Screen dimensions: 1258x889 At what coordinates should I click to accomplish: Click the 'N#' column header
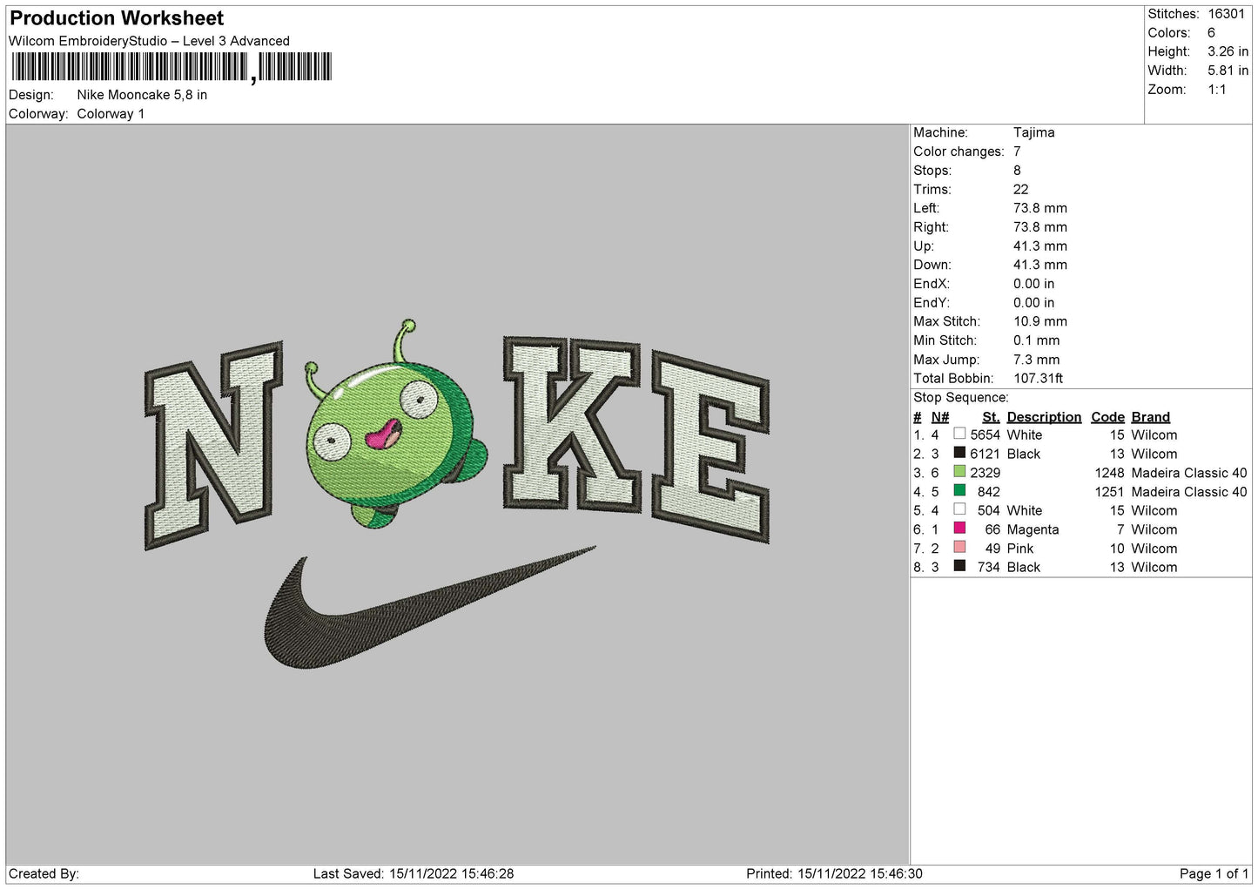click(x=940, y=417)
